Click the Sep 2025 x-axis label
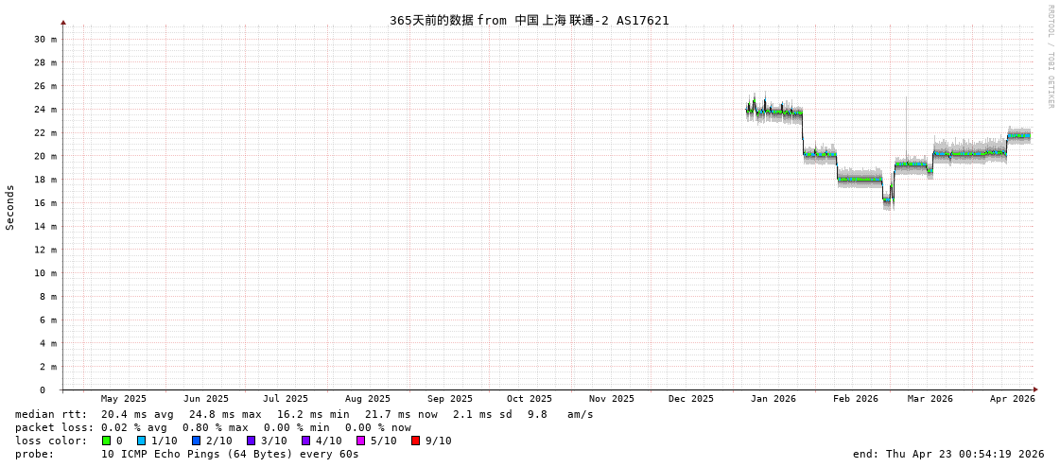This screenshot has height=467, width=1060. tap(449, 399)
